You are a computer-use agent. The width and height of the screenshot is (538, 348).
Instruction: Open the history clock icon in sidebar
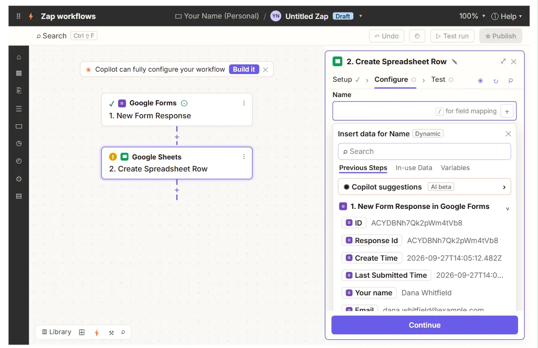coord(19,143)
